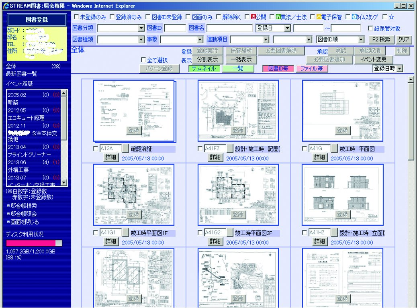The image size is (417, 308).
Task: Switch to the ファイル毎 tab
Action: [312, 69]
